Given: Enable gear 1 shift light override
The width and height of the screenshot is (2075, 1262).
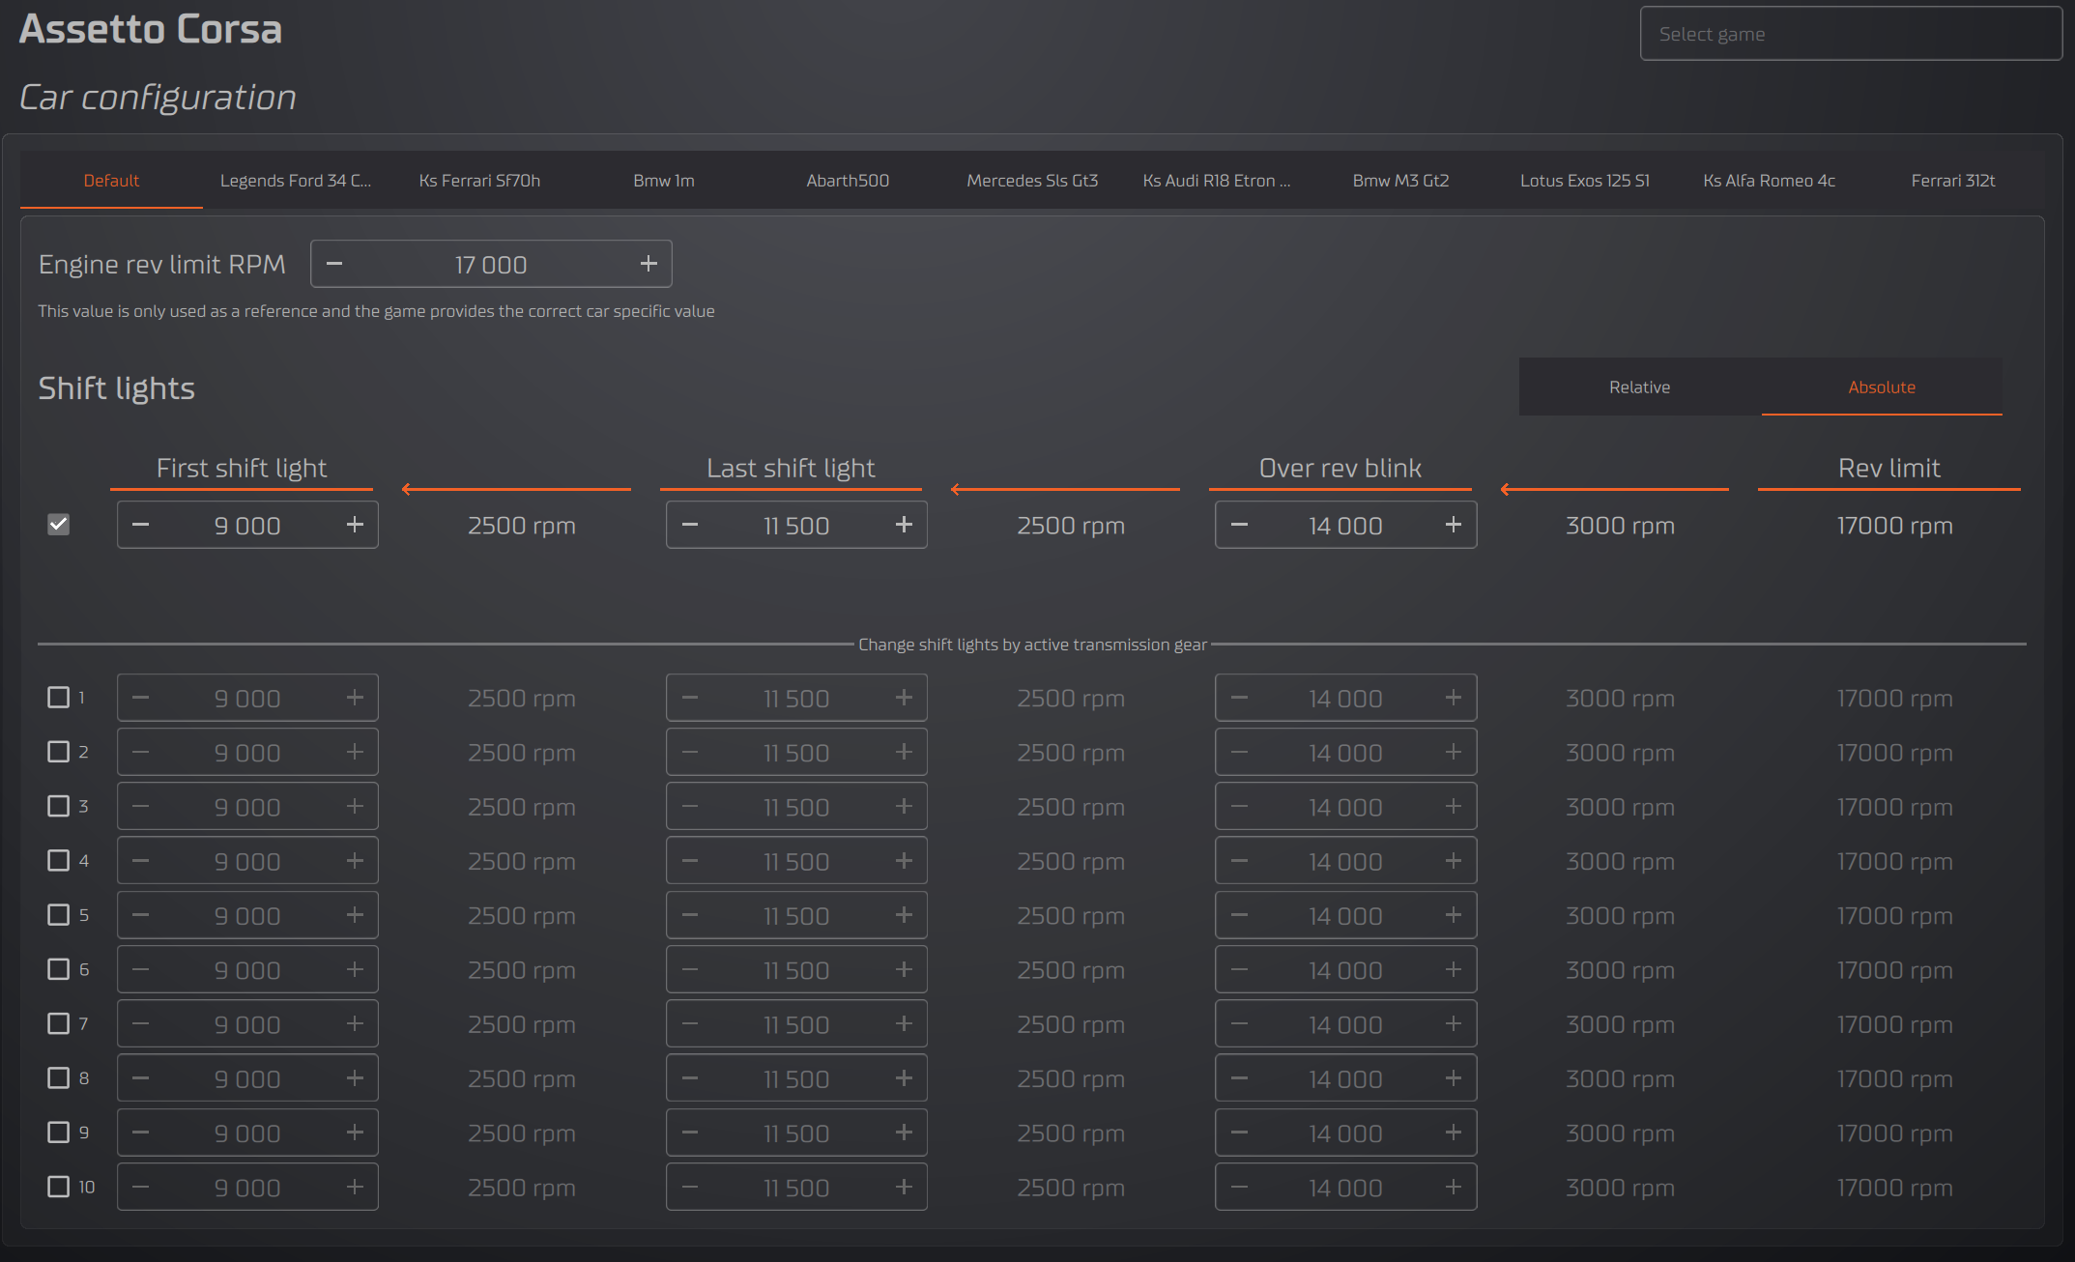Looking at the screenshot, I should [59, 698].
